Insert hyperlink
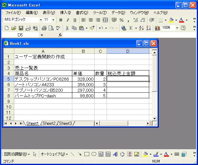This screenshot has height=165, width=198. (x=124, y=28)
